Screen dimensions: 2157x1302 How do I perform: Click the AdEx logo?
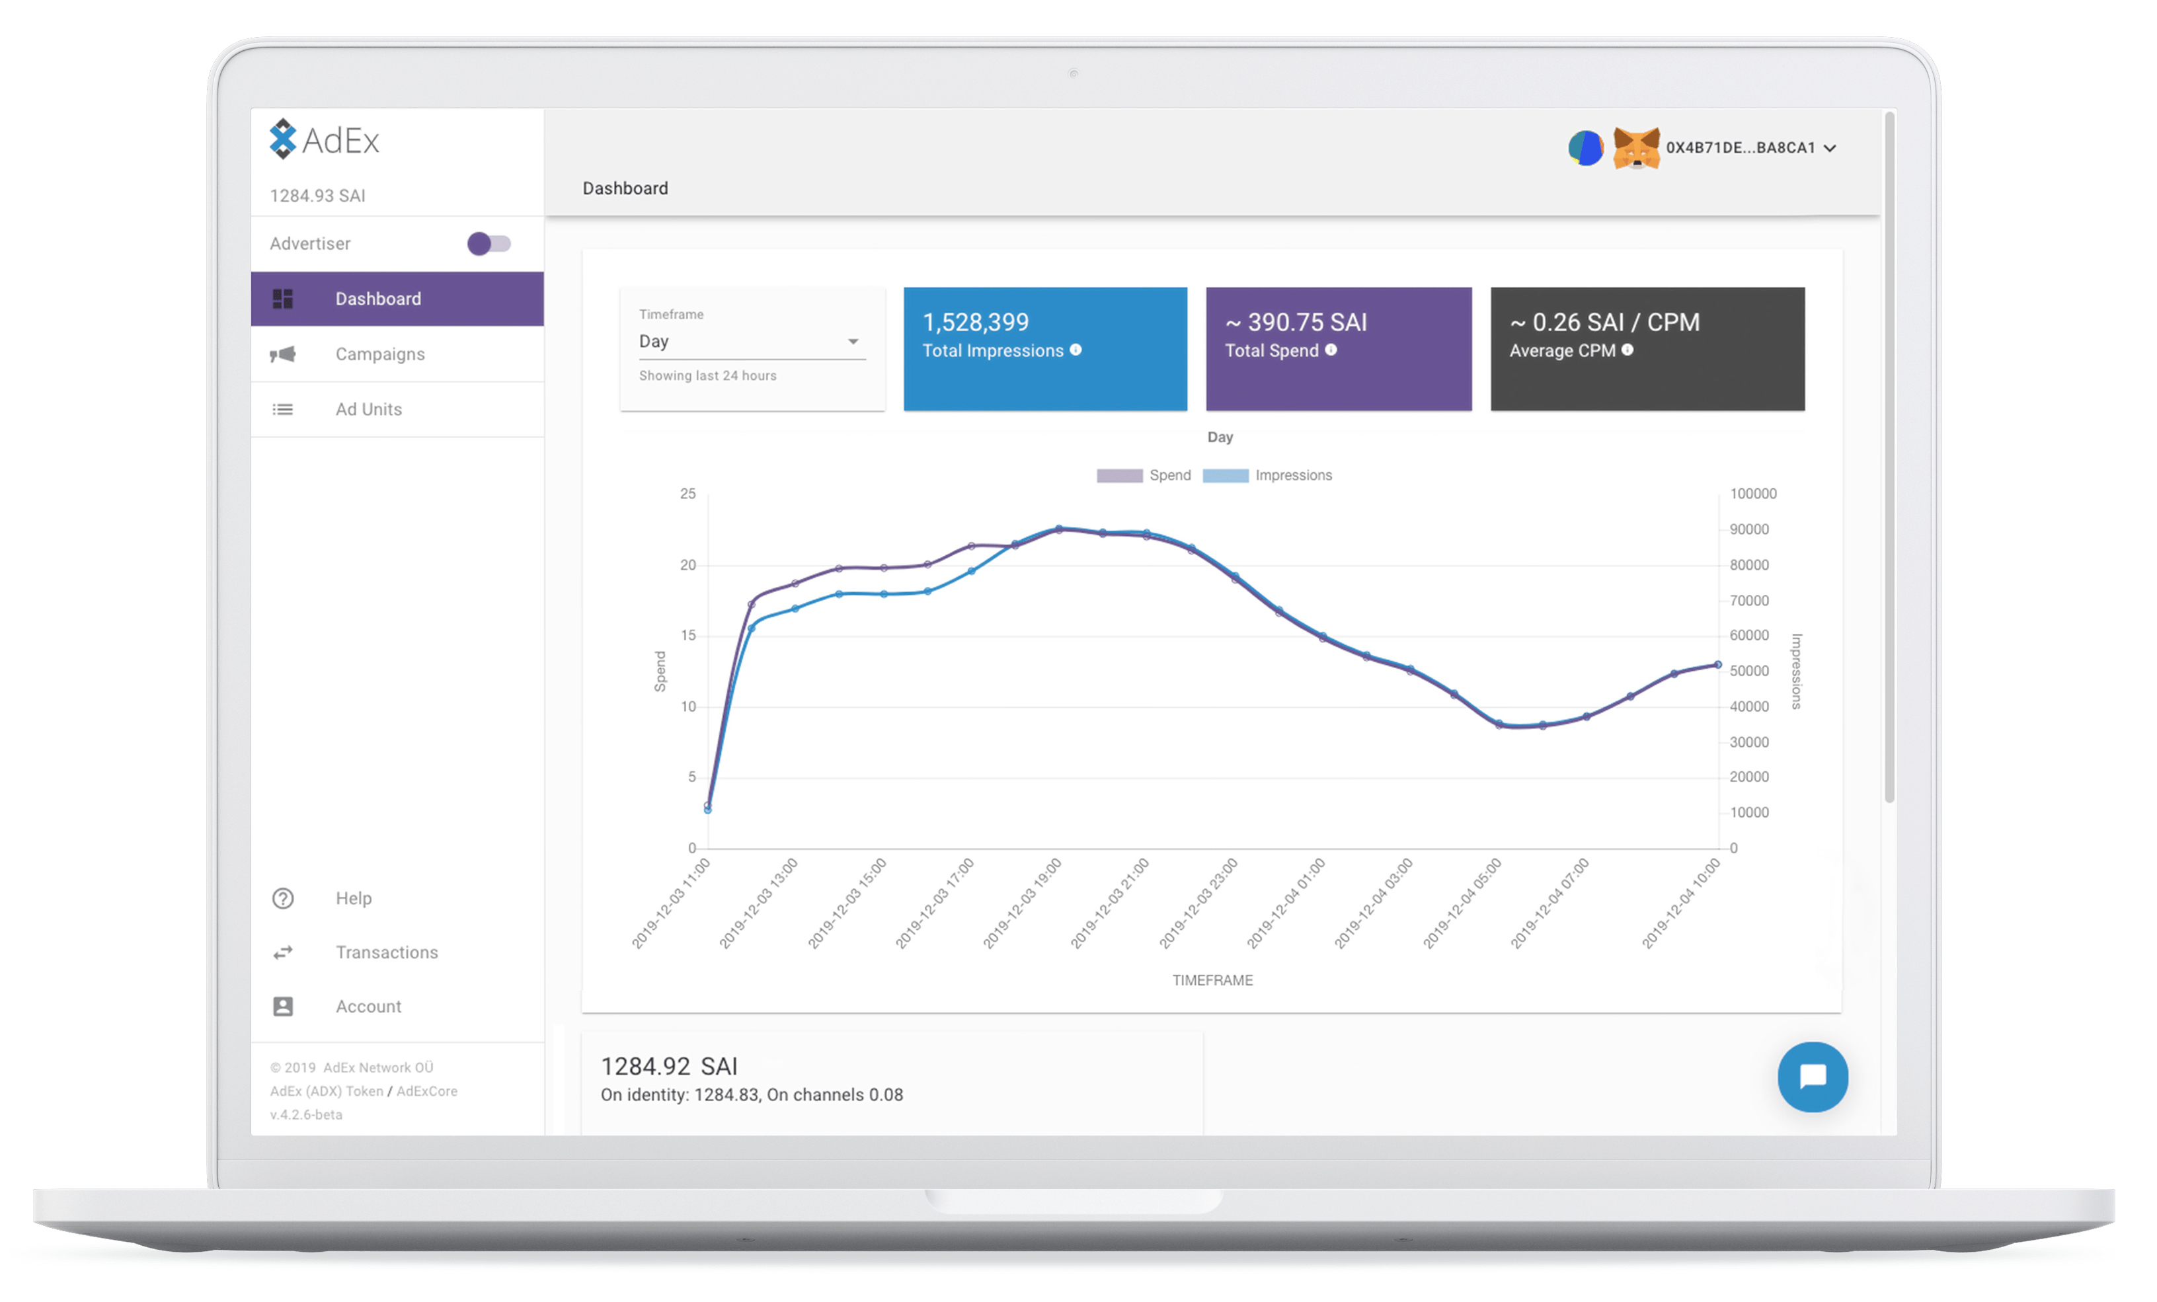324,139
